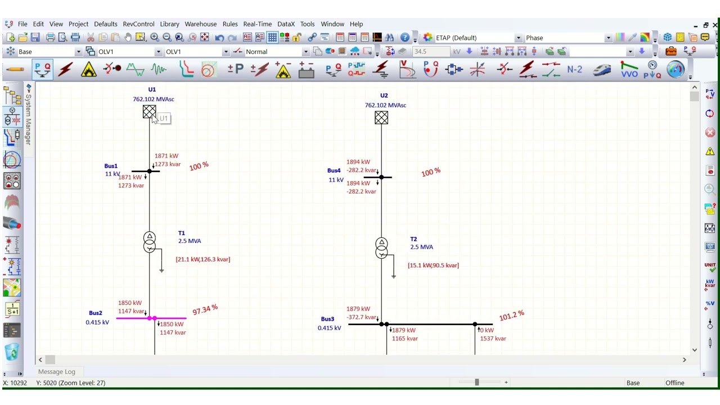This screenshot has width=720, height=405.
Task: Open the Normal configuration dropdown
Action: 306,52
